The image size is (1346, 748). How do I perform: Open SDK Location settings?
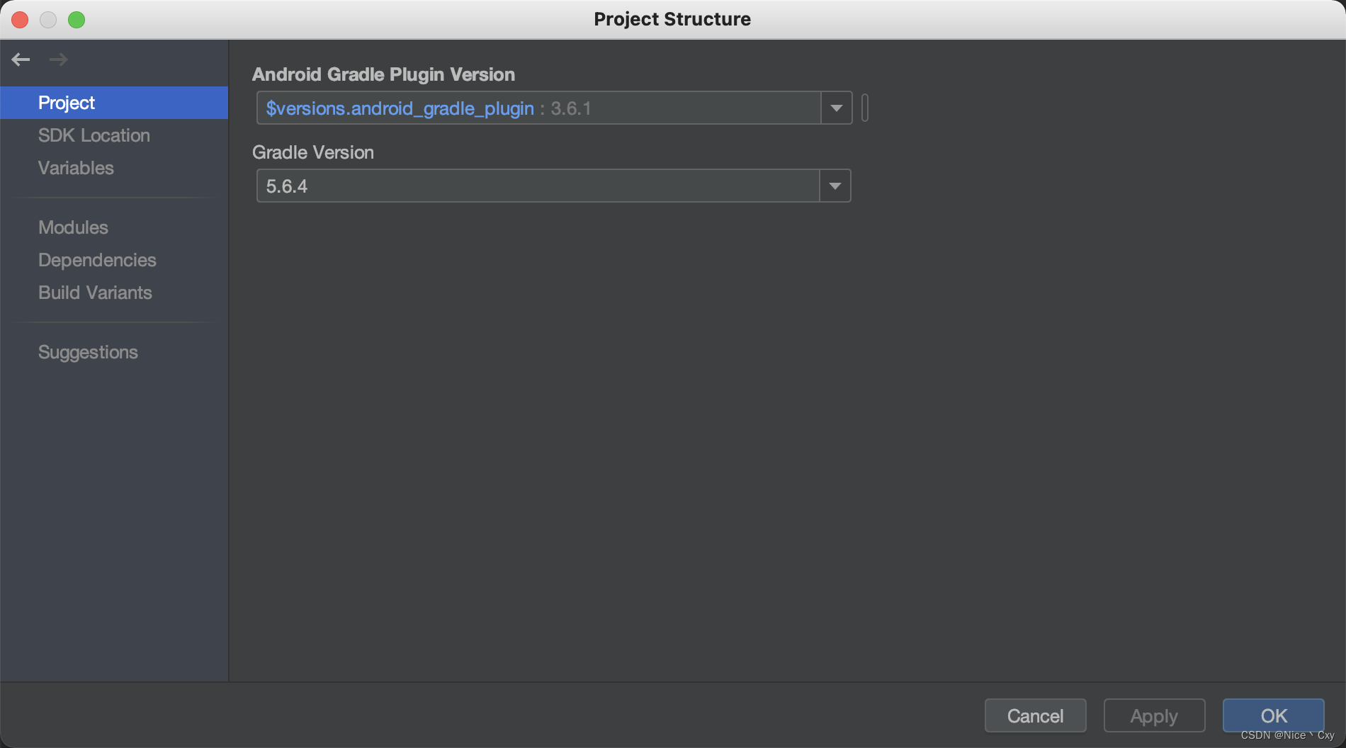(94, 135)
